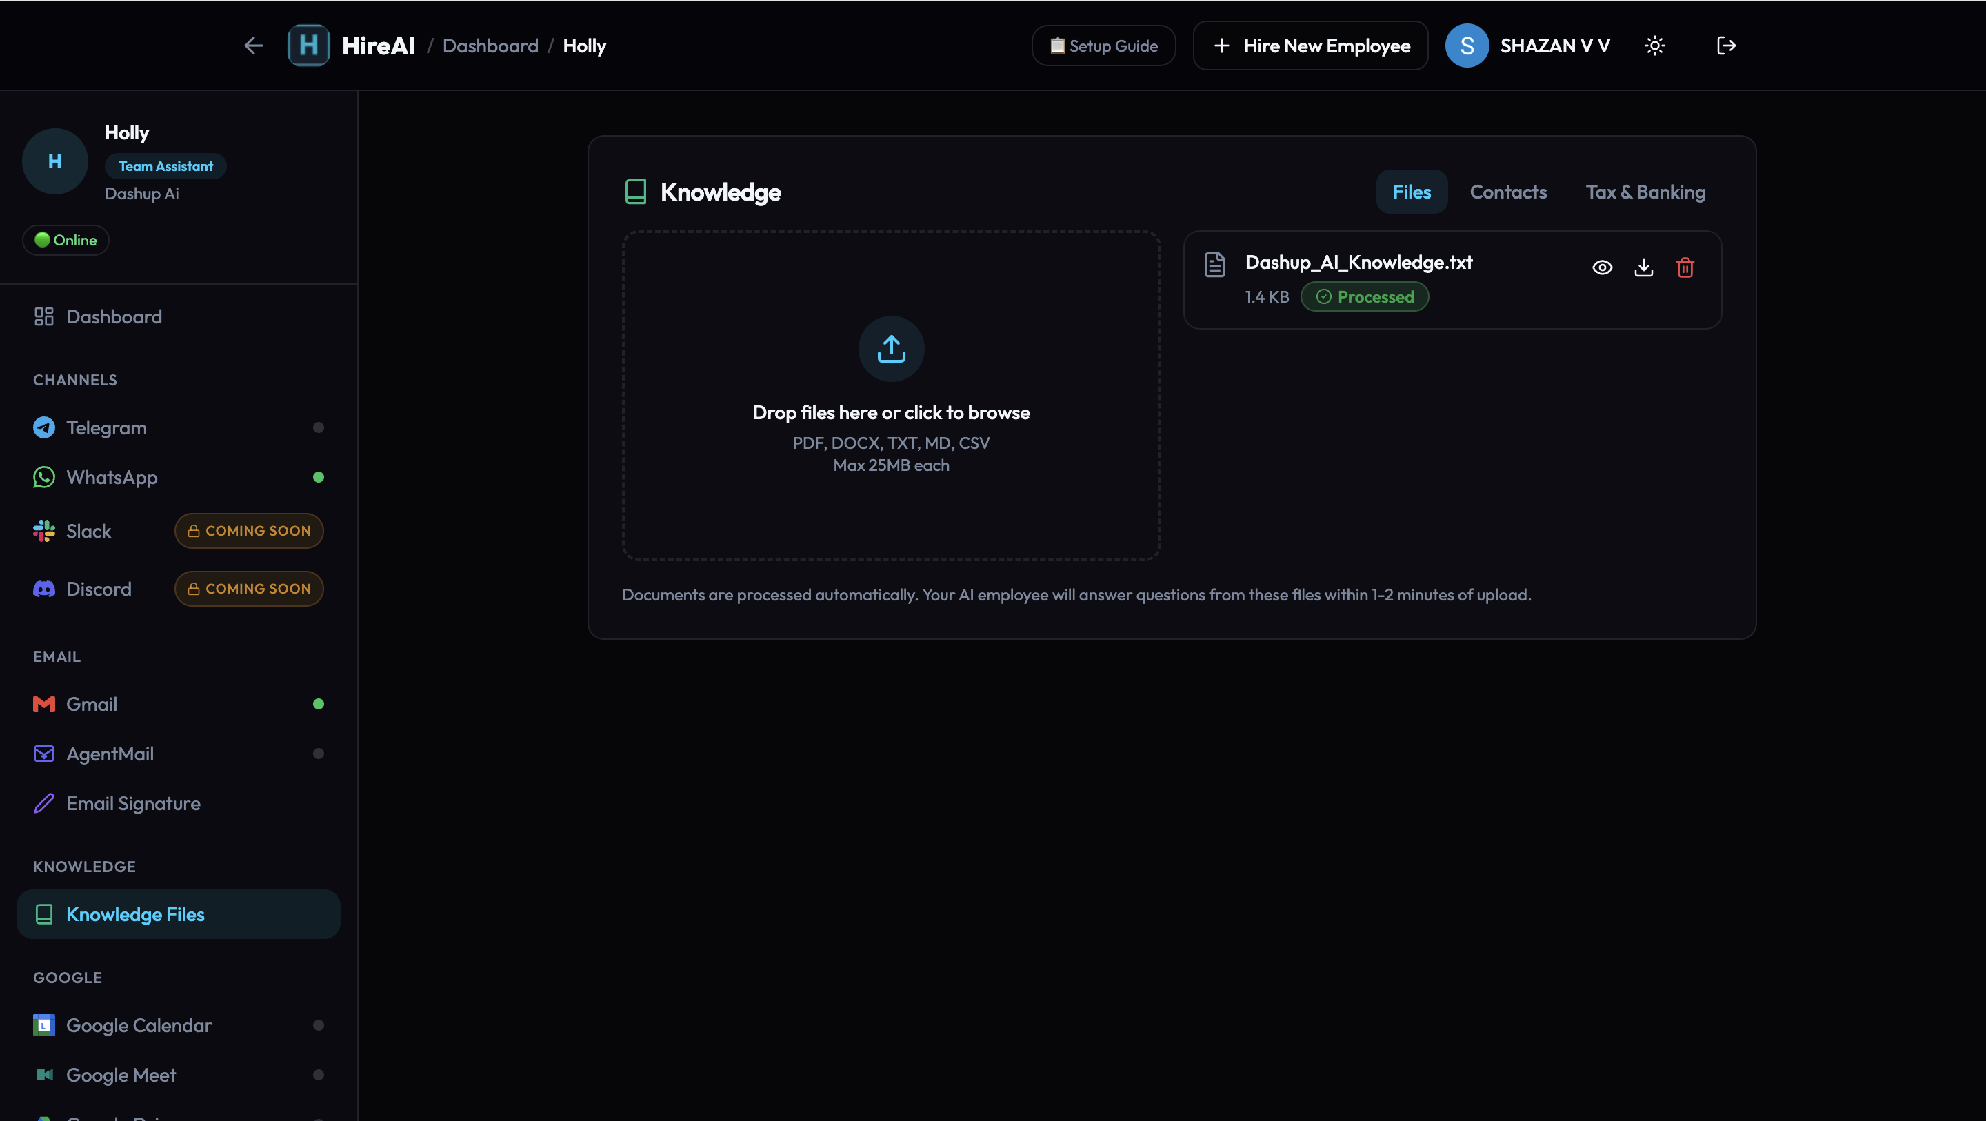Screen dimensions: 1986x1121
Task: Go to Dashboard breadcrumb link
Action: pos(490,46)
